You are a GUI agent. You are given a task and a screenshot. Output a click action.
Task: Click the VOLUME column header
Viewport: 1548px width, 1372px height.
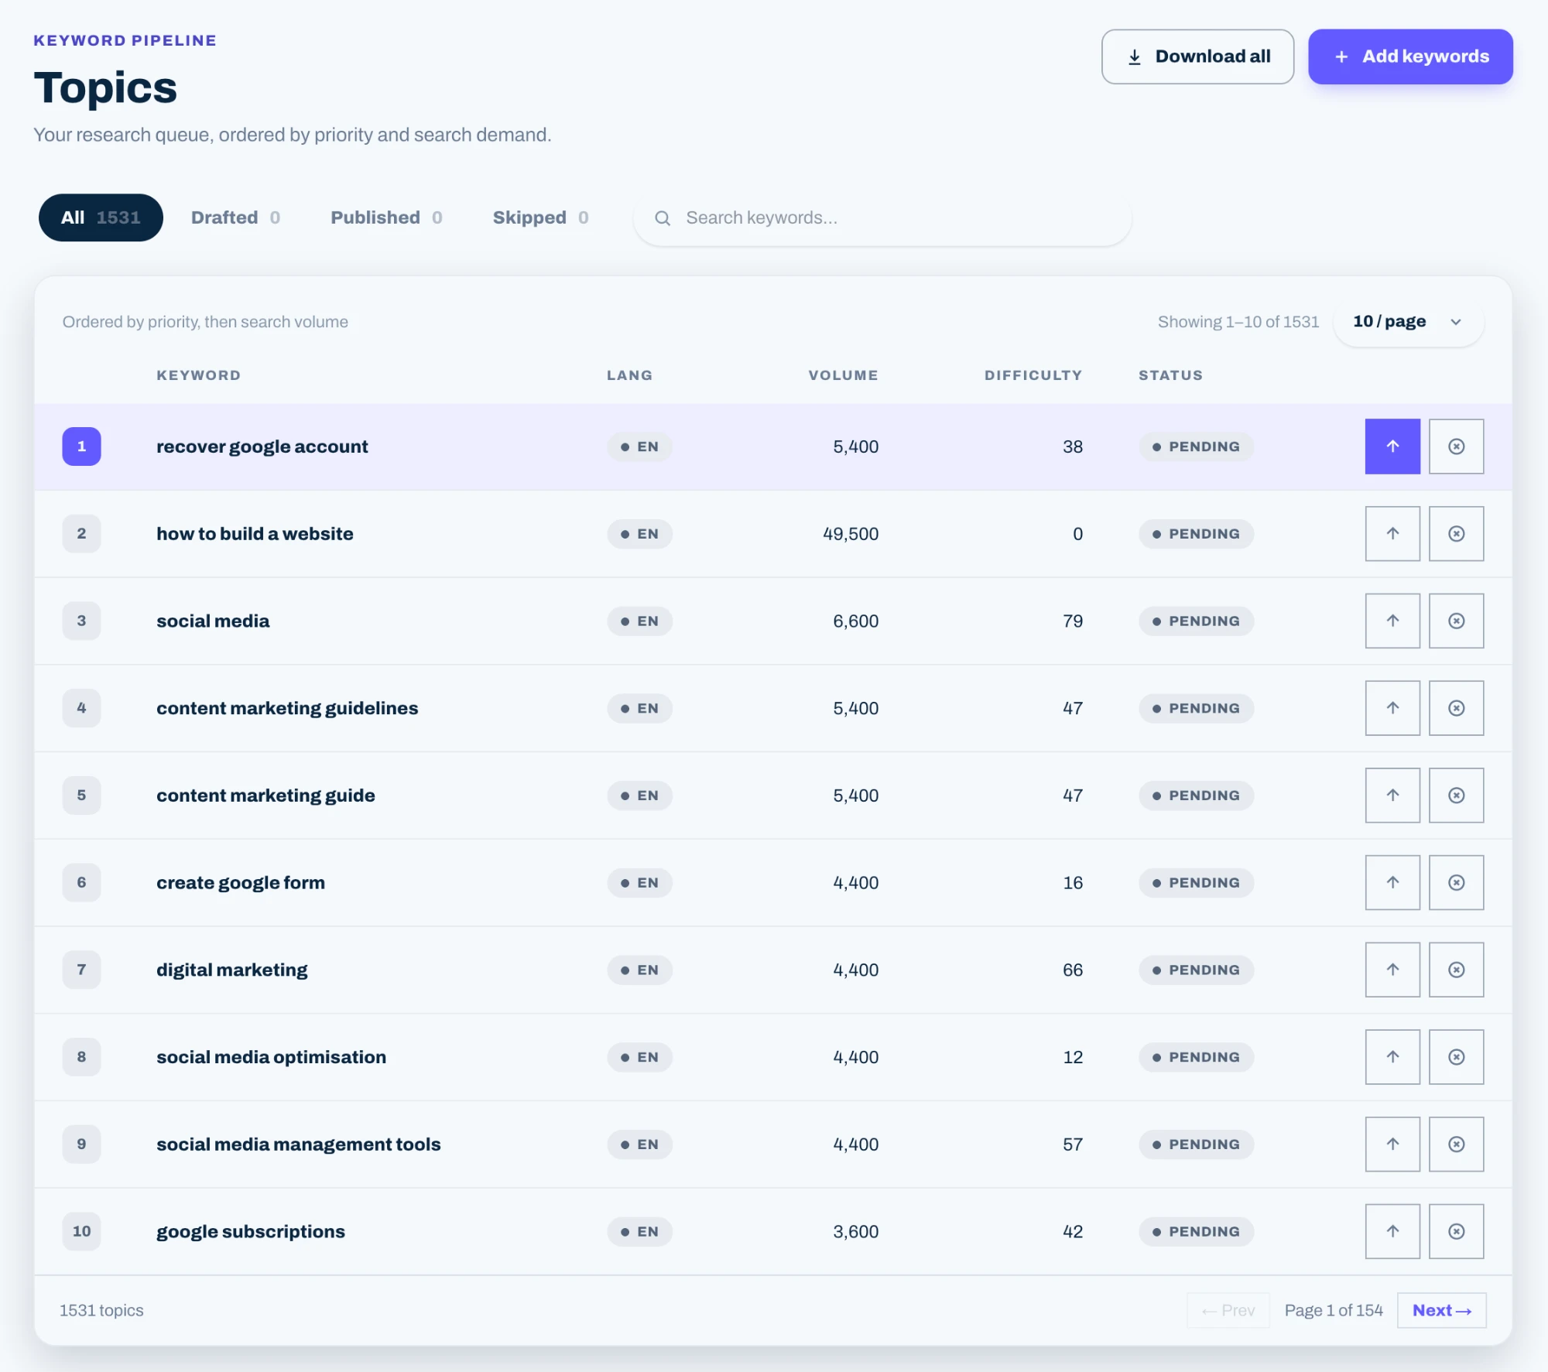pyautogui.click(x=843, y=375)
